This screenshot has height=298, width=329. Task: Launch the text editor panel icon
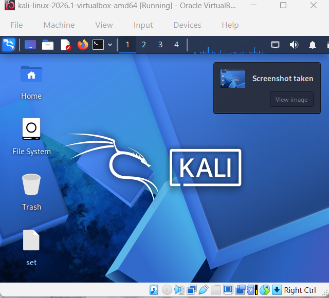(66, 45)
